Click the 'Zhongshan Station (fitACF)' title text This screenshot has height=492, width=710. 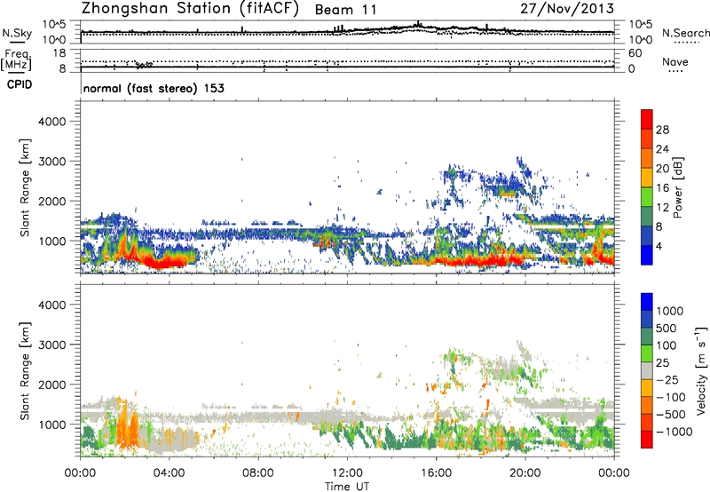coord(191,9)
